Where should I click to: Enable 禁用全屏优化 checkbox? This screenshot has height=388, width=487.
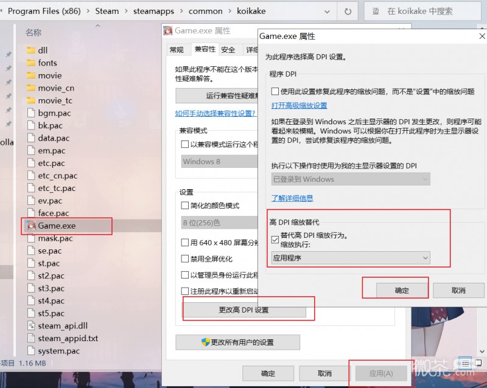click(185, 259)
